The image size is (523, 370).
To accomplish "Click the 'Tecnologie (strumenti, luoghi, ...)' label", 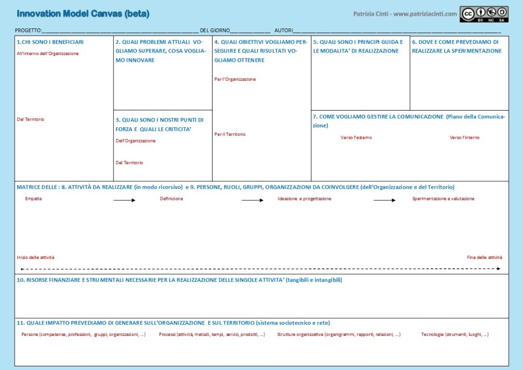I will point(454,334).
